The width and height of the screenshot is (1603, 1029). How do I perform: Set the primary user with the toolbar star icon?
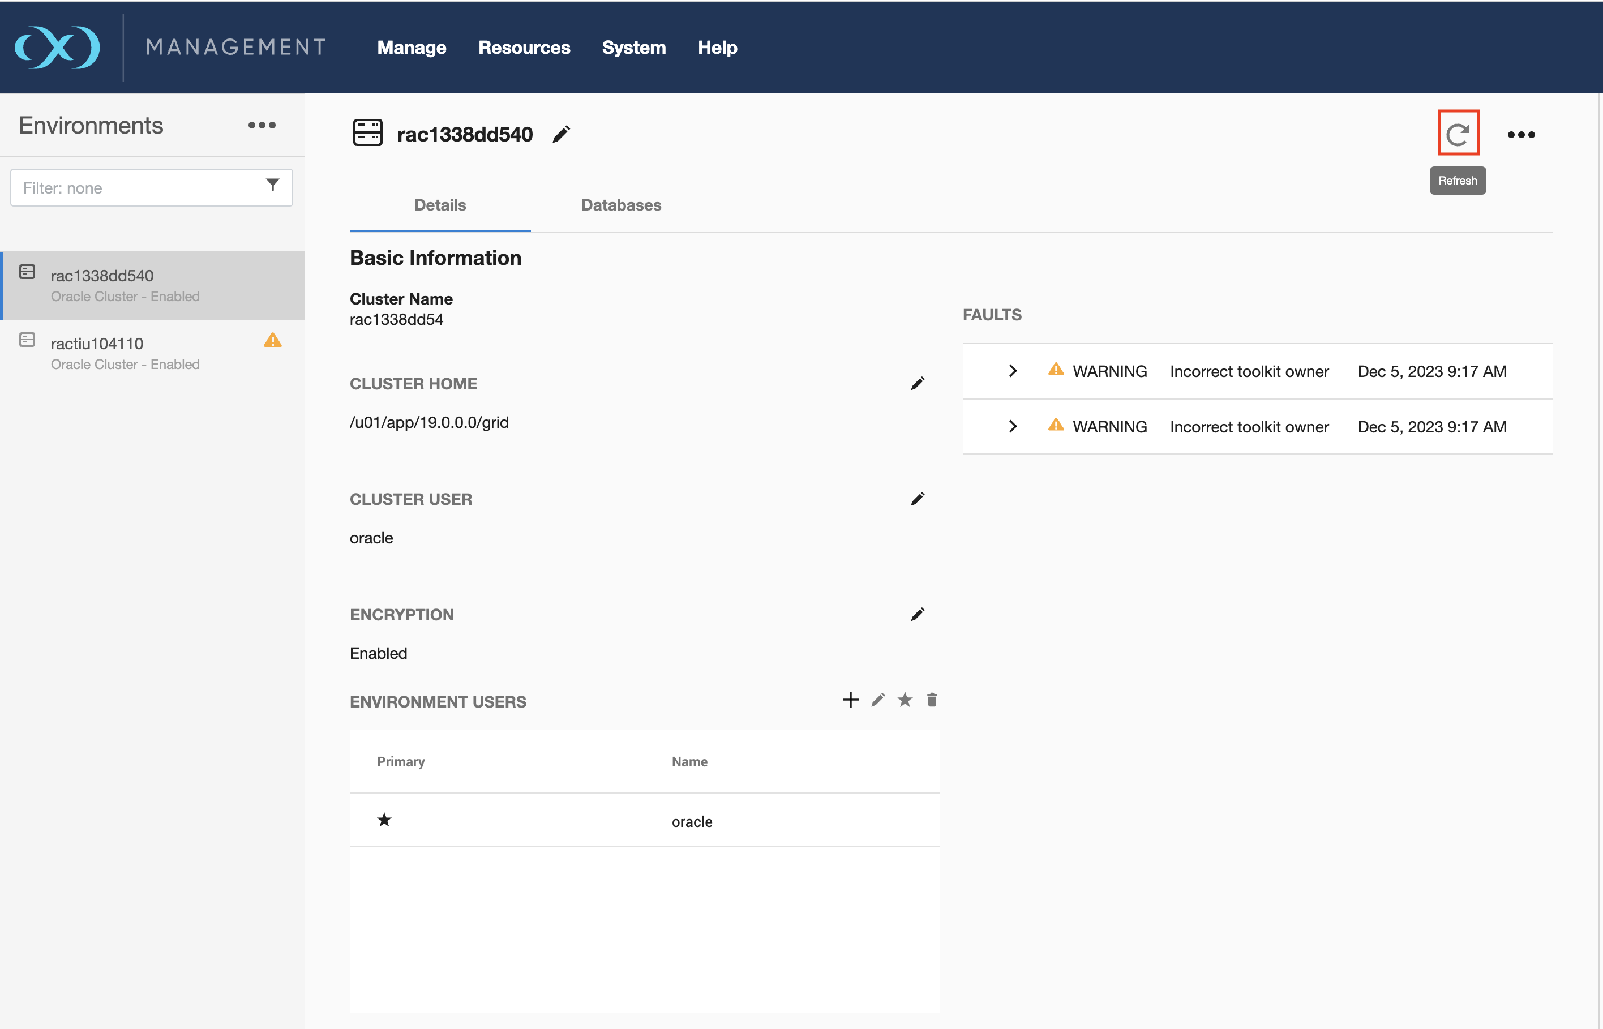coord(905,700)
